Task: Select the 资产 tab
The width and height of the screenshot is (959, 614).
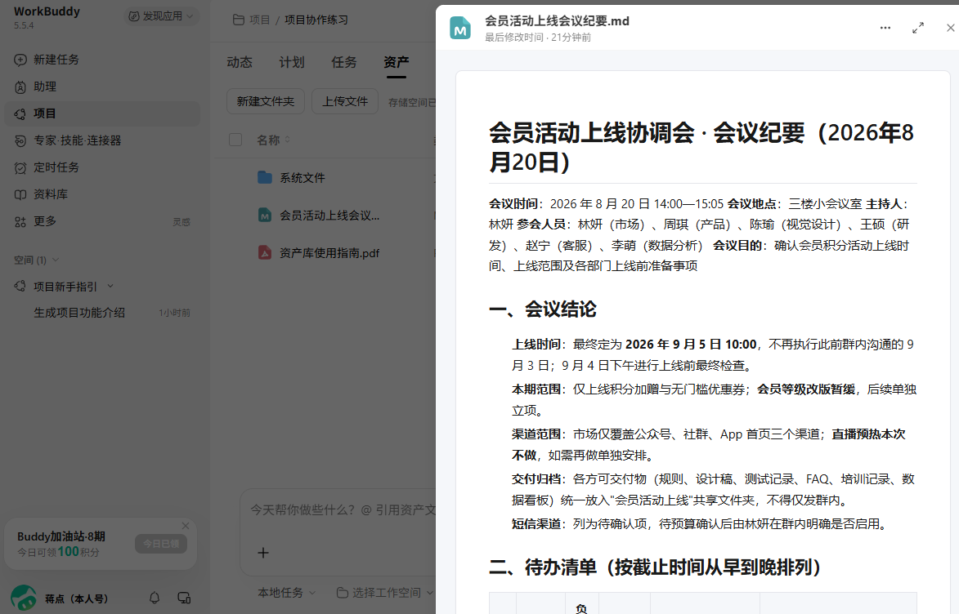Action: tap(397, 62)
